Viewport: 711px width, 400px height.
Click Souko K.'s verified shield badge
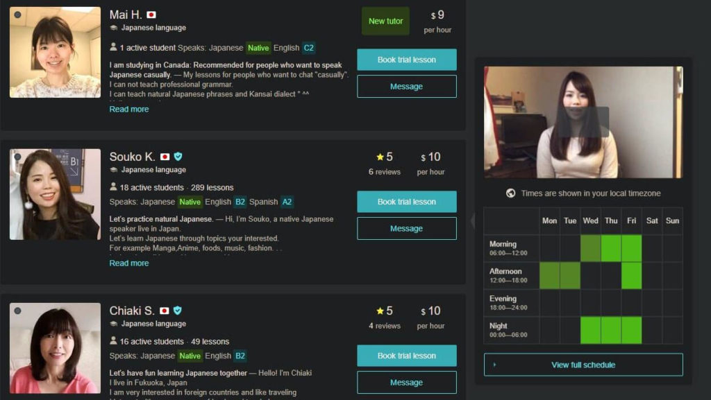coord(178,157)
